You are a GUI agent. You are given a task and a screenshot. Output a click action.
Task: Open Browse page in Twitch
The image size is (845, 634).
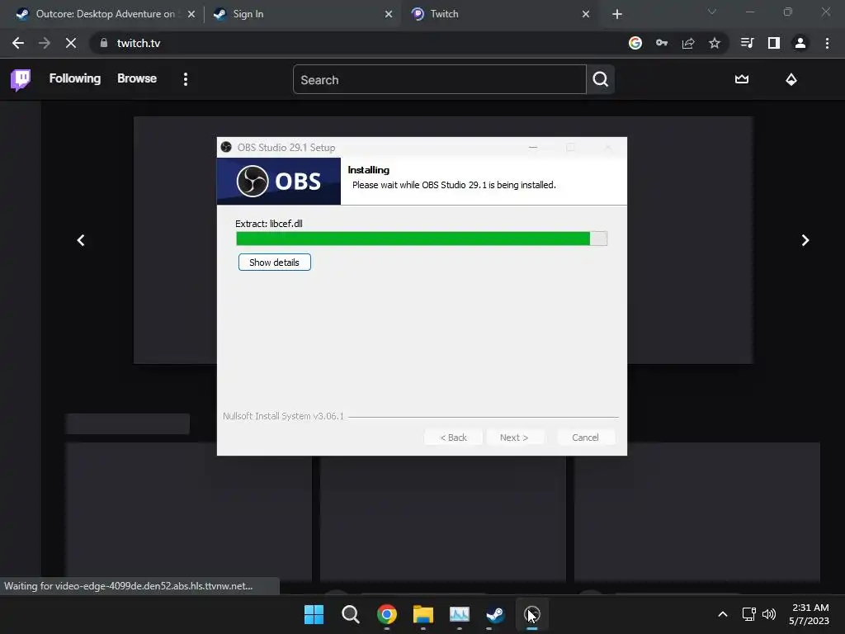click(x=137, y=78)
